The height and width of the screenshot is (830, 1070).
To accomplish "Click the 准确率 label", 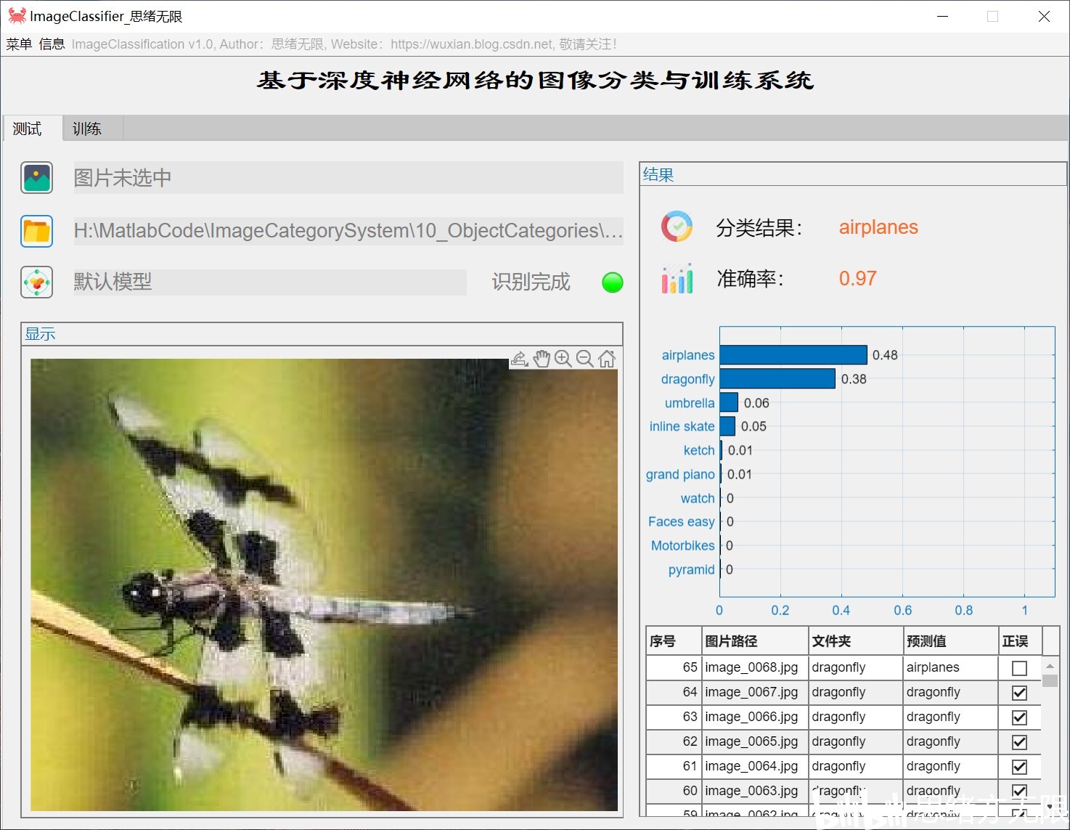I will coord(751,279).
